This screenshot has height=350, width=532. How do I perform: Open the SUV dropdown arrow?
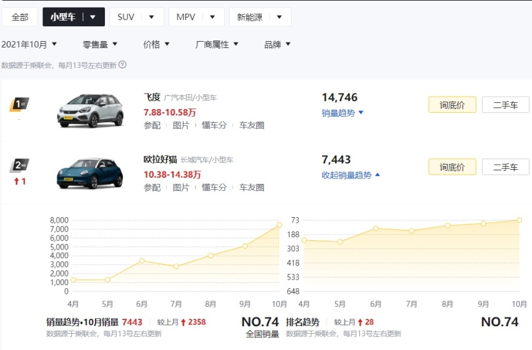coord(152,17)
